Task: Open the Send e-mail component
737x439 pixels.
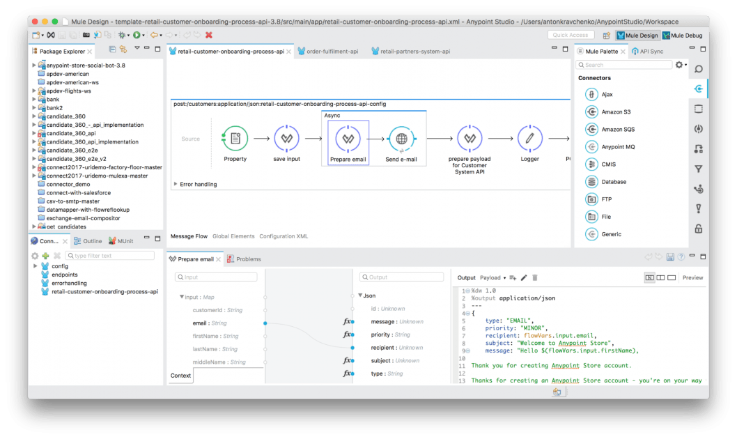Action: click(x=401, y=139)
